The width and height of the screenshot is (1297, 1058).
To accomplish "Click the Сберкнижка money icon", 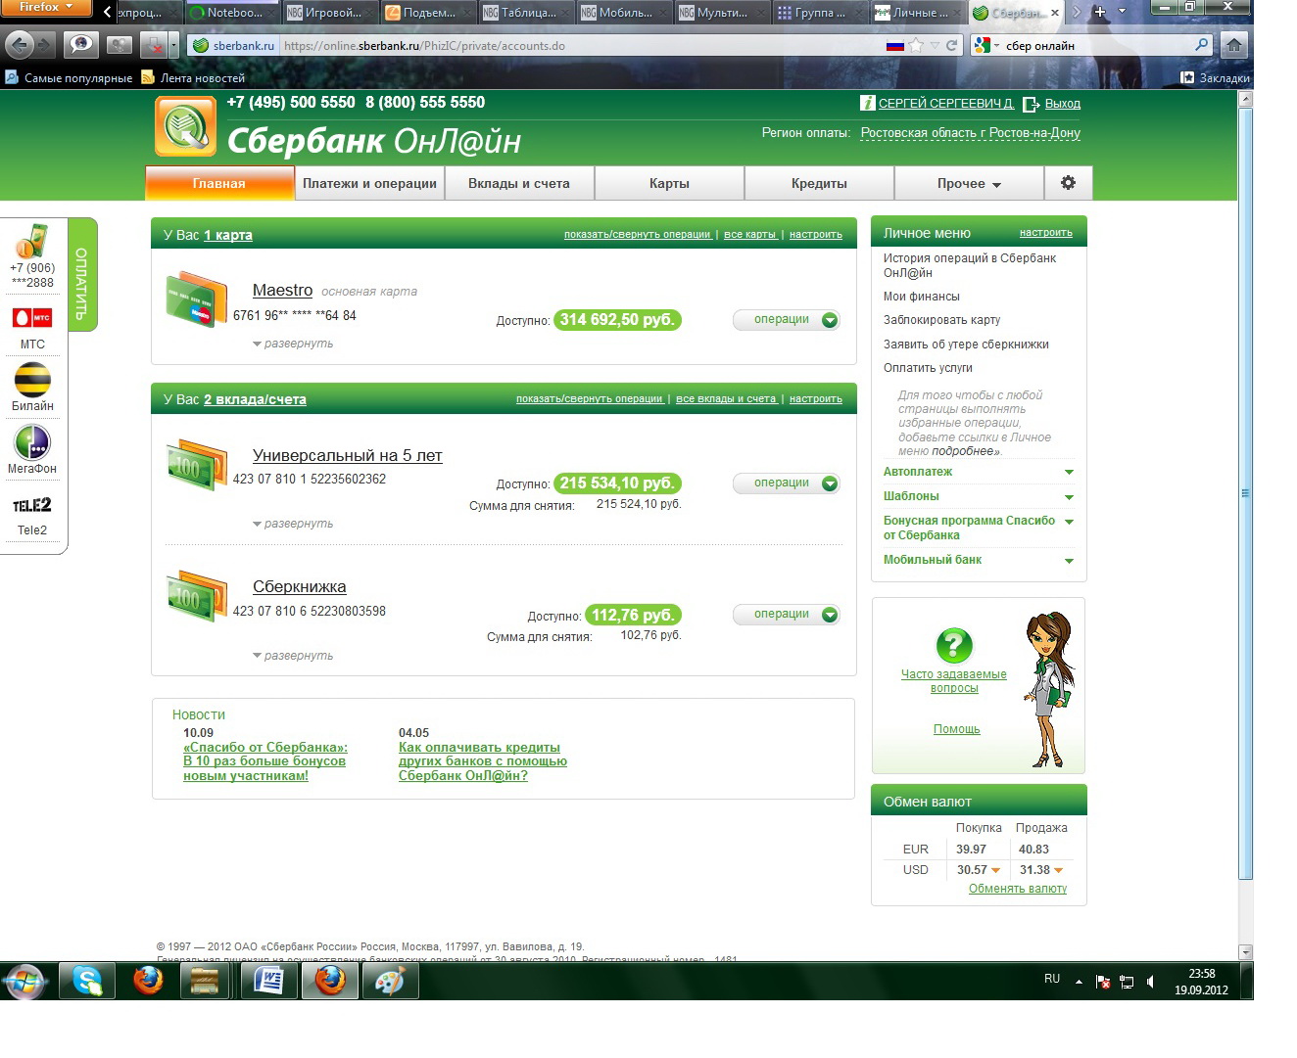I will pyautogui.click(x=197, y=596).
